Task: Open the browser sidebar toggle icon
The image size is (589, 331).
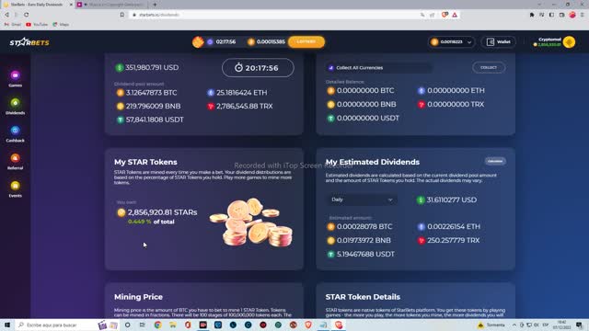Action: click(x=551, y=15)
